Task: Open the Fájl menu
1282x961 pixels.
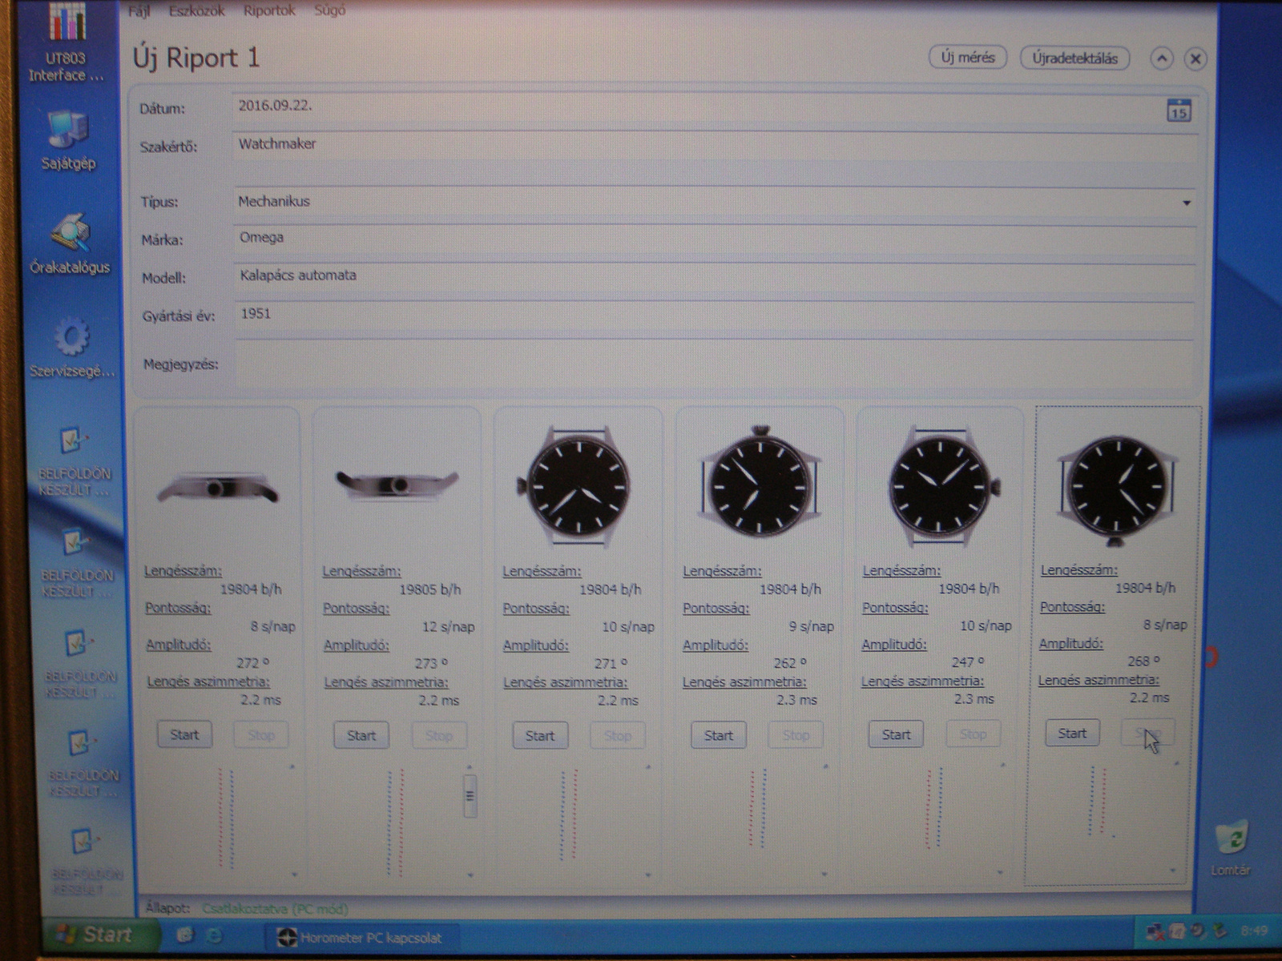Action: point(139,11)
